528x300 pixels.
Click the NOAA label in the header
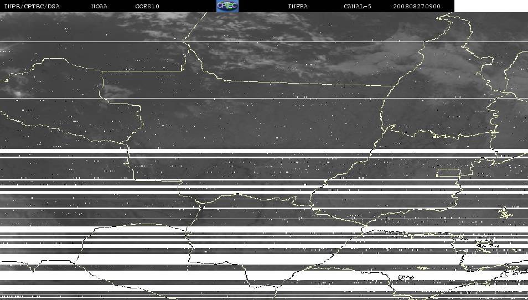tap(99, 7)
